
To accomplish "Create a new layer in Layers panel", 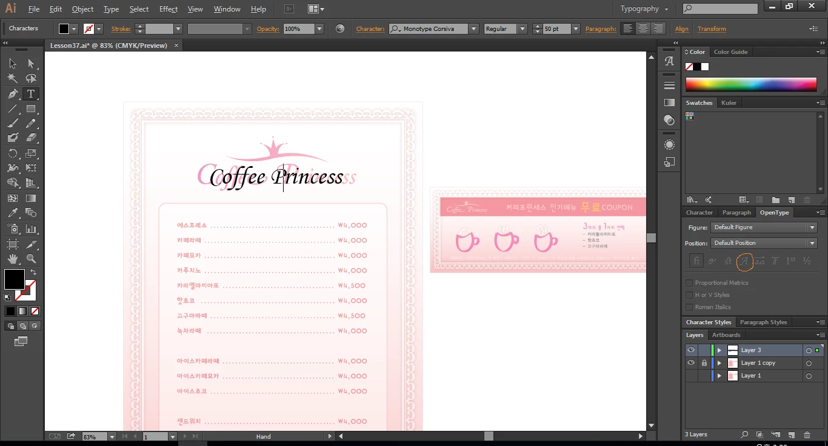I will pos(791,434).
